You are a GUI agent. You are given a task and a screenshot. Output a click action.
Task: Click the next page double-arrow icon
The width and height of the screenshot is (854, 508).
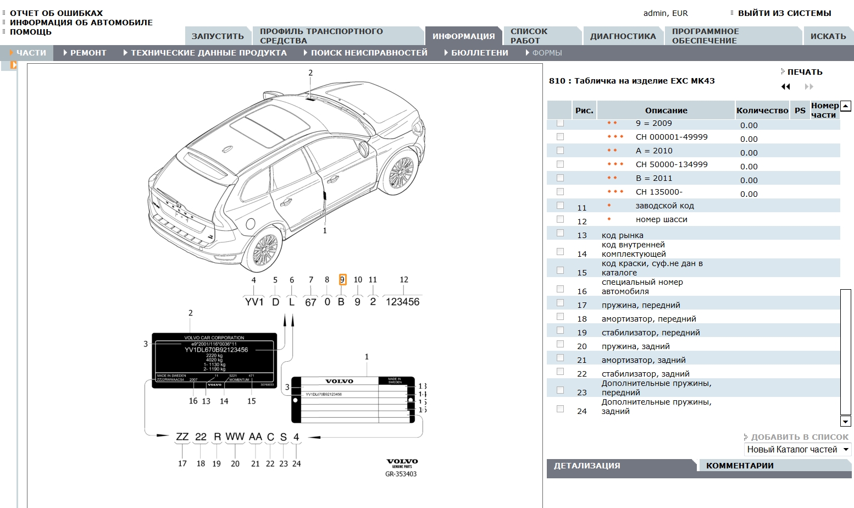(808, 87)
